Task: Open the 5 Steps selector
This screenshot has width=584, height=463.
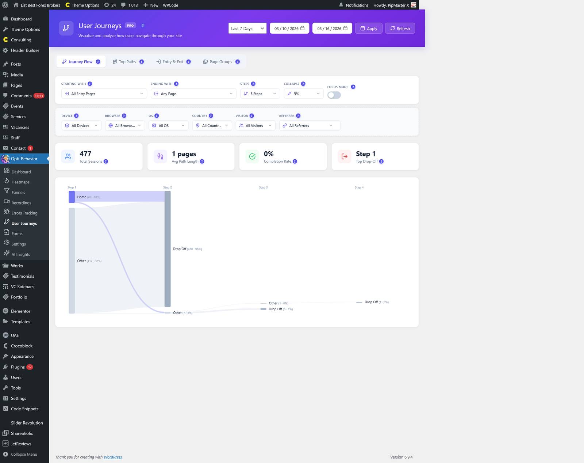Action: [260, 94]
